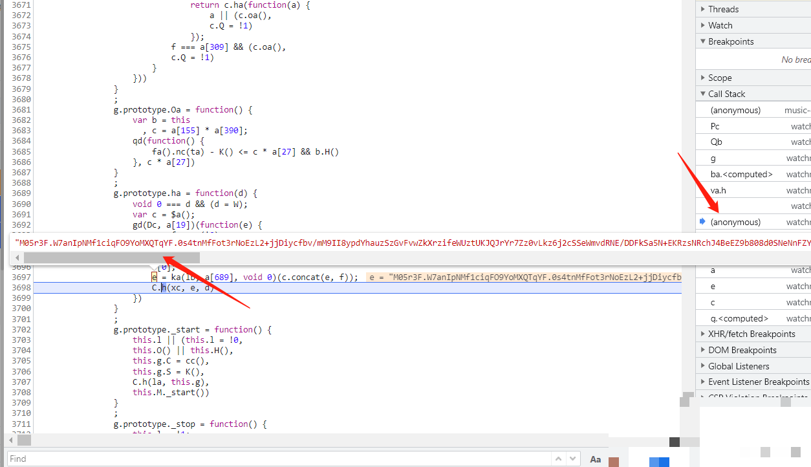
Task: Click the code editor's left scroll arrow
Action: [x=9, y=440]
